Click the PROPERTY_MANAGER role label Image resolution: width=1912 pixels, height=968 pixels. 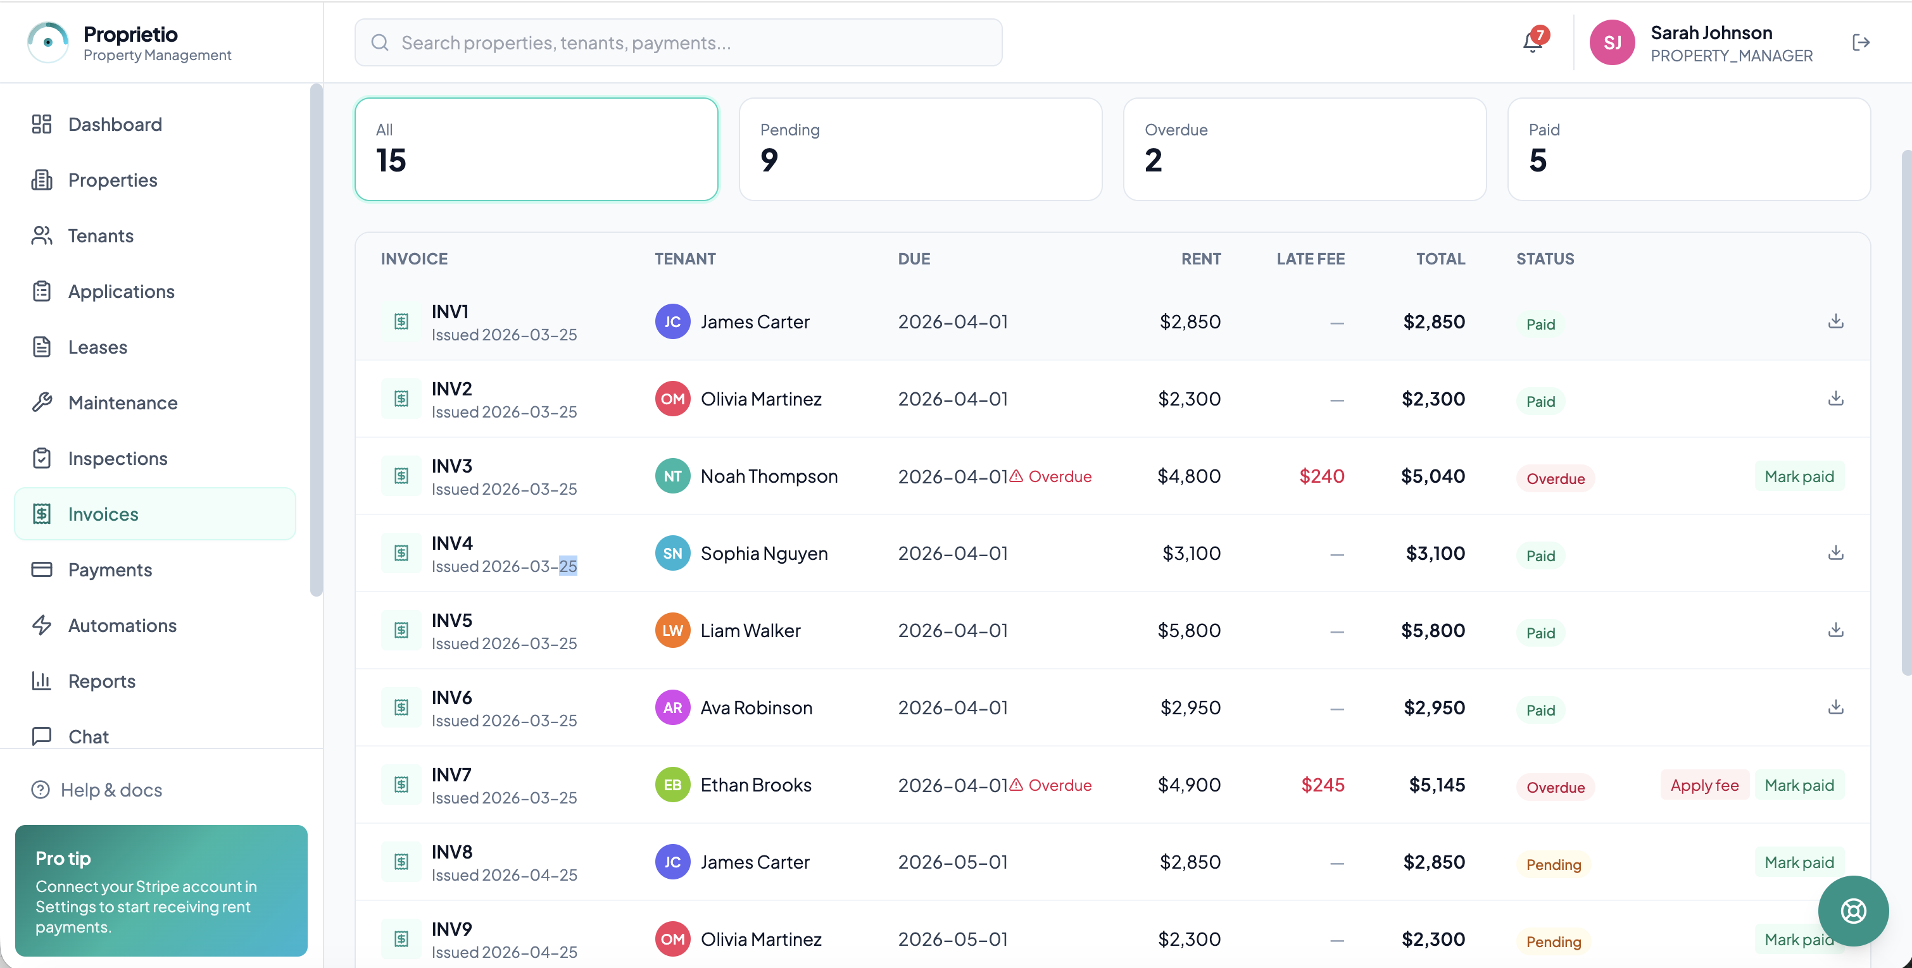click(x=1731, y=56)
